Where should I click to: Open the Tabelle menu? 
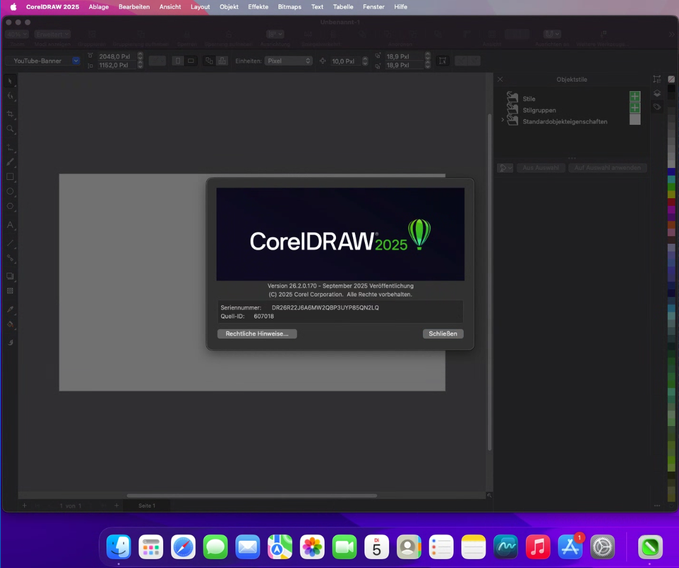343,7
